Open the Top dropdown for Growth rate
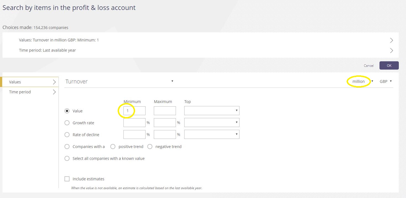 pyautogui.click(x=212, y=123)
